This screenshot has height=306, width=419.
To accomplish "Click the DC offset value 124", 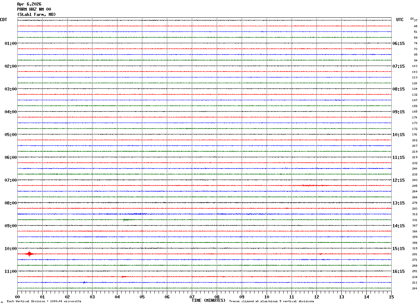I will pyautogui.click(x=414, y=89).
